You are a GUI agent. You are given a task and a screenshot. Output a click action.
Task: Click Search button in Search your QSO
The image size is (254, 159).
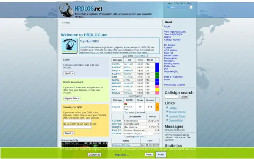point(69,133)
